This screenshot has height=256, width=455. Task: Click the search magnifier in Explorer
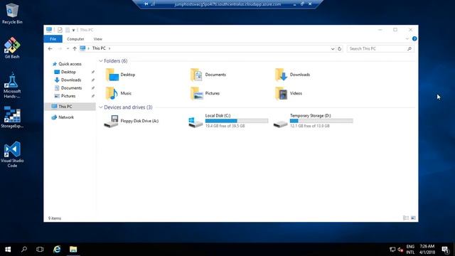coord(409,49)
